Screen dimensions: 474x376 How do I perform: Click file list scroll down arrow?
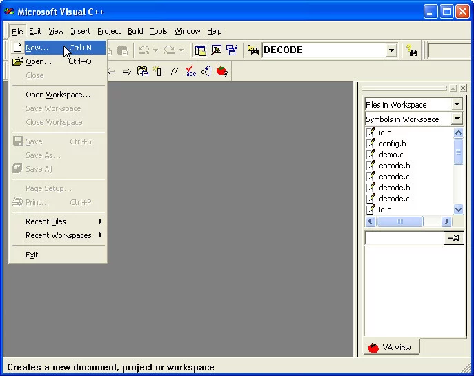coord(458,210)
